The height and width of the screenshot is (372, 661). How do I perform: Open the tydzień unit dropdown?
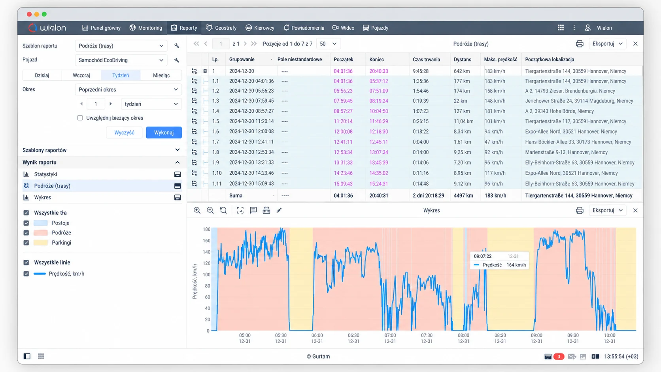pos(151,104)
